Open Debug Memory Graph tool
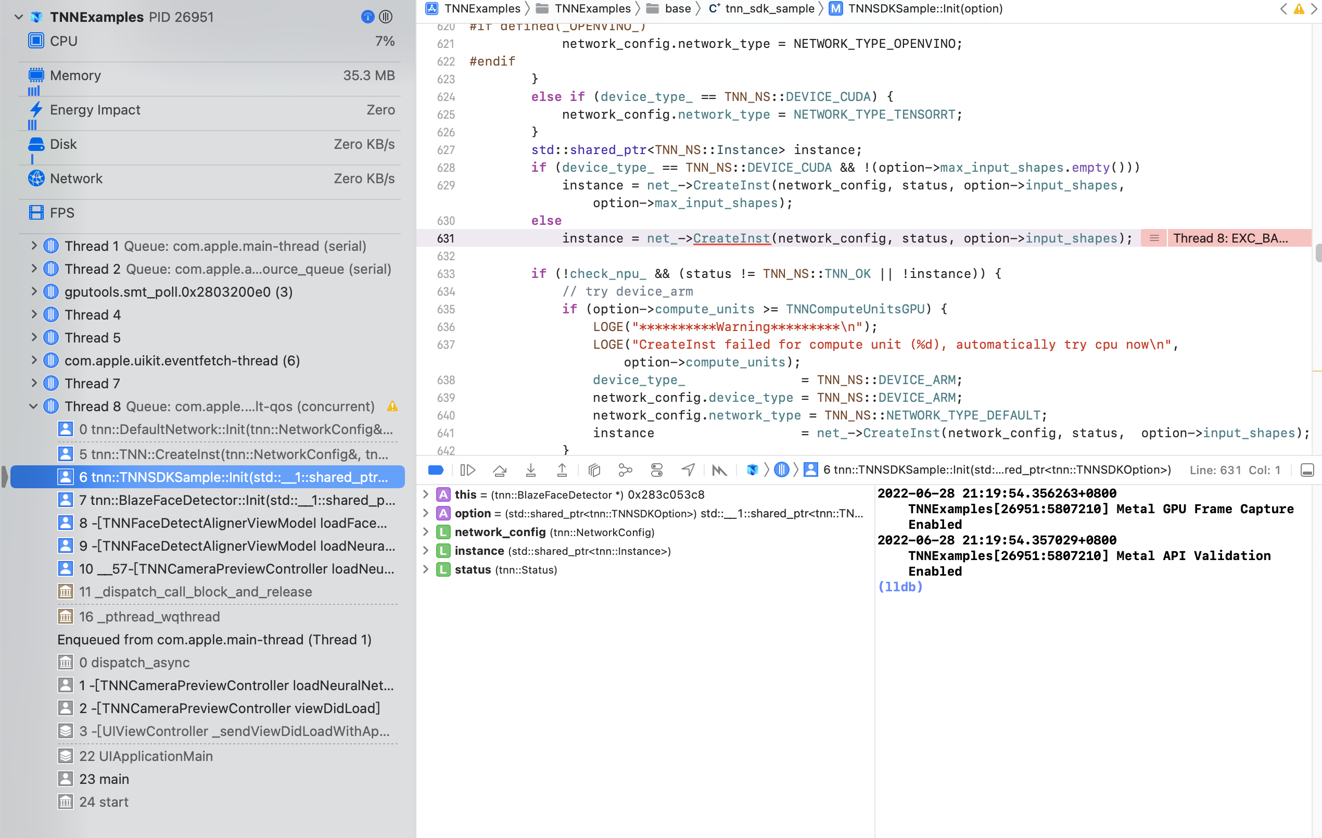The width and height of the screenshot is (1322, 838). coord(625,470)
